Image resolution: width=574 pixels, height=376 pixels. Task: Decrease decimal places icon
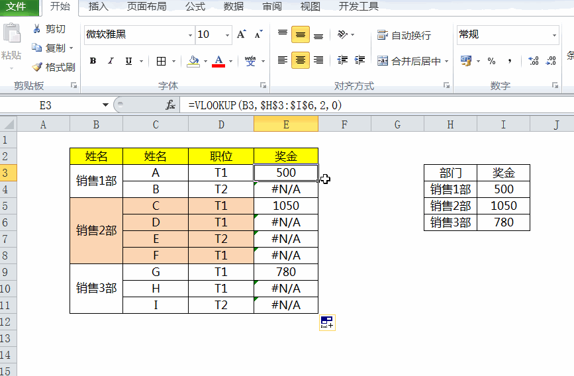point(551,61)
